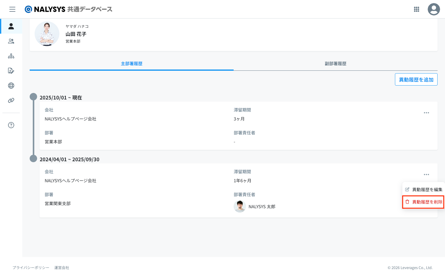Open the link chain sidebar icon
445x278 pixels.
pyautogui.click(x=11, y=100)
